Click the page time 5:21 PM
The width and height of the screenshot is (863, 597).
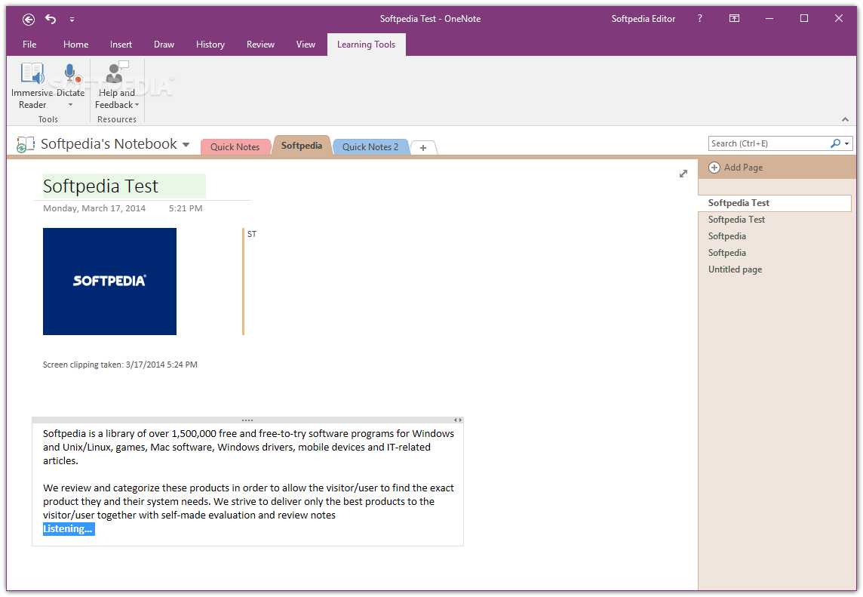pyautogui.click(x=186, y=208)
